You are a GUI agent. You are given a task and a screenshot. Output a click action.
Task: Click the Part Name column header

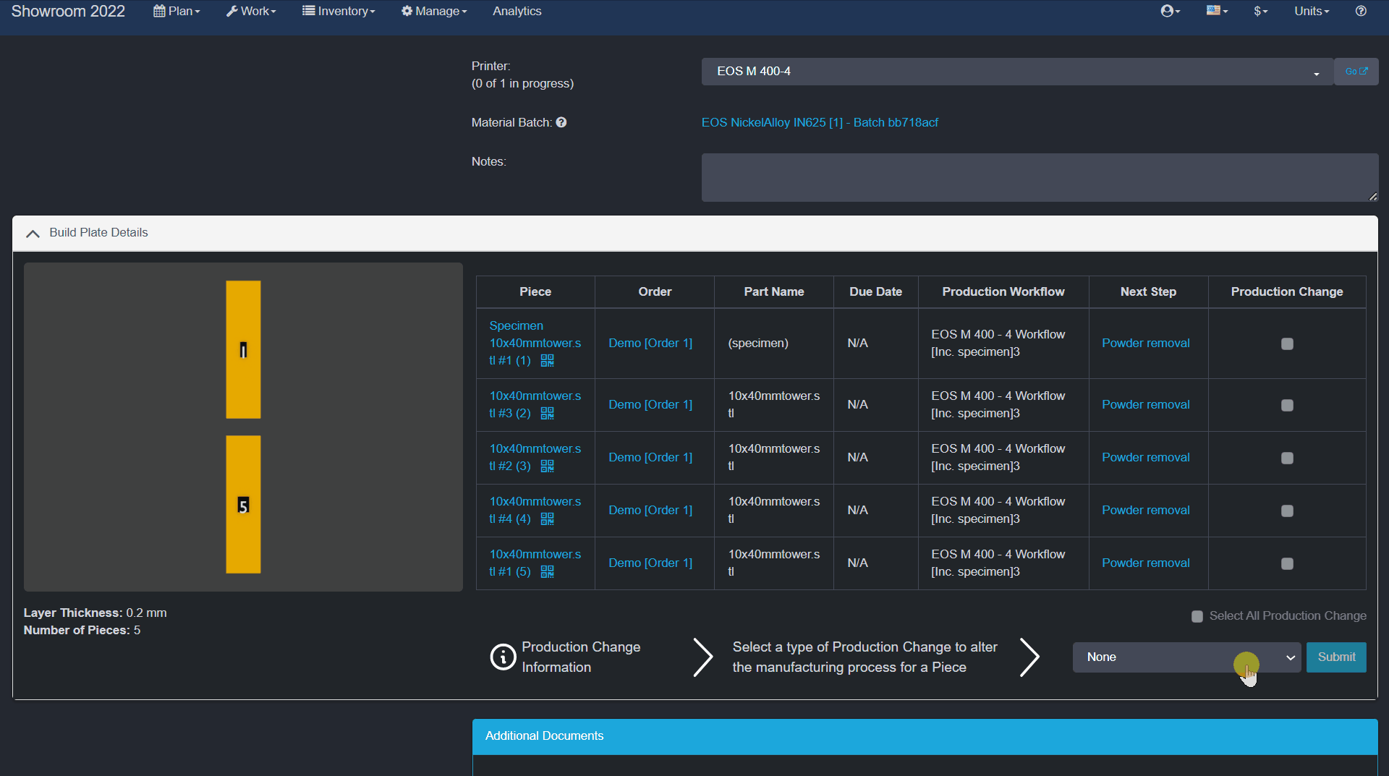[x=774, y=291]
